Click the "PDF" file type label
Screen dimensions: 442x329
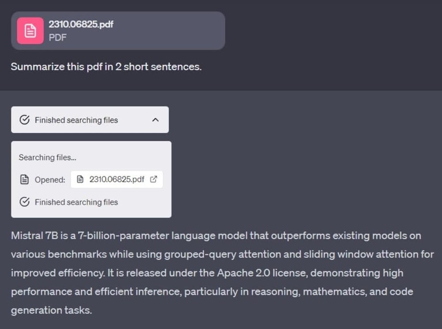pyautogui.click(x=57, y=37)
